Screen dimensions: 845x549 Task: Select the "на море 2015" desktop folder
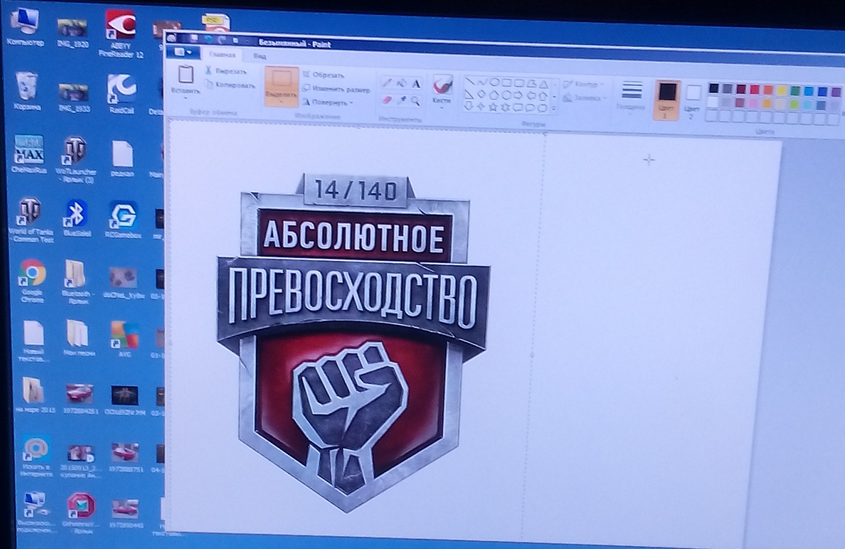pos(35,394)
